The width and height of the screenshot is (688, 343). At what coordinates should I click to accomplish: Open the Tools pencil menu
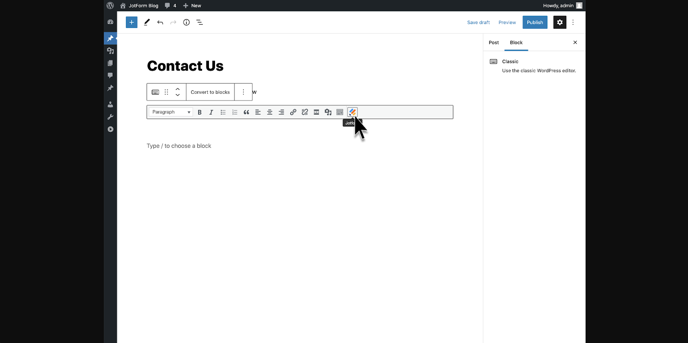click(147, 22)
